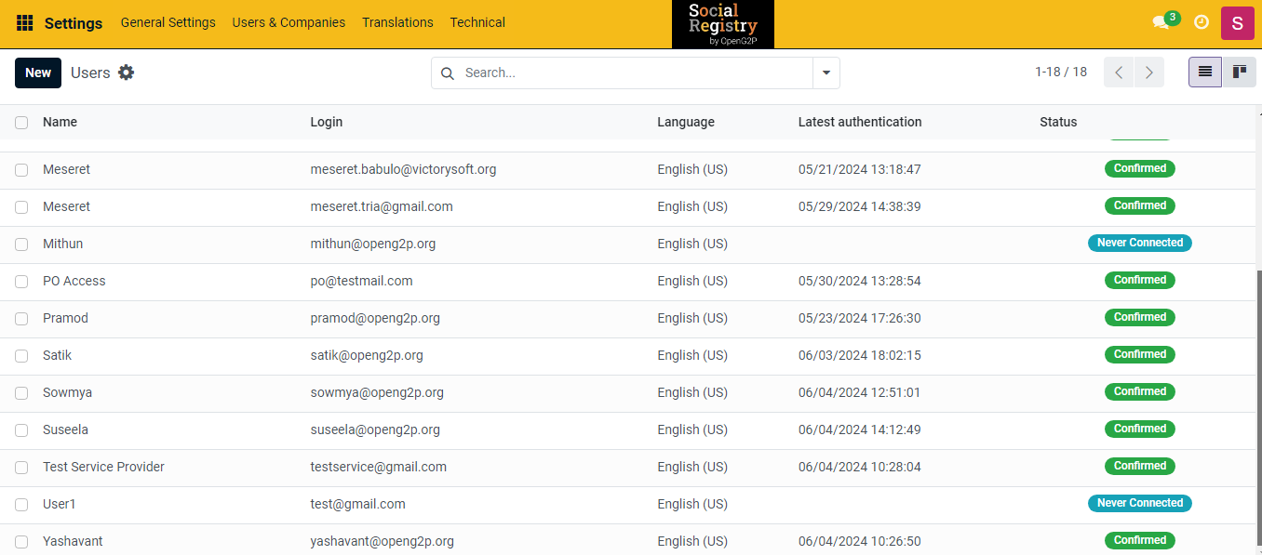Switch to list view
This screenshot has width=1262, height=555.
click(1205, 73)
